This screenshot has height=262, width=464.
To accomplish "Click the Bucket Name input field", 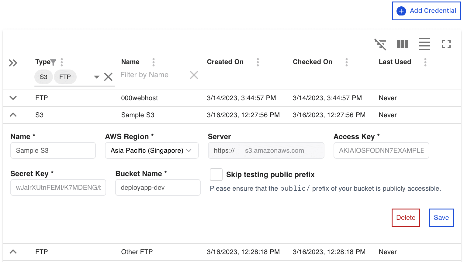I will coord(158,188).
